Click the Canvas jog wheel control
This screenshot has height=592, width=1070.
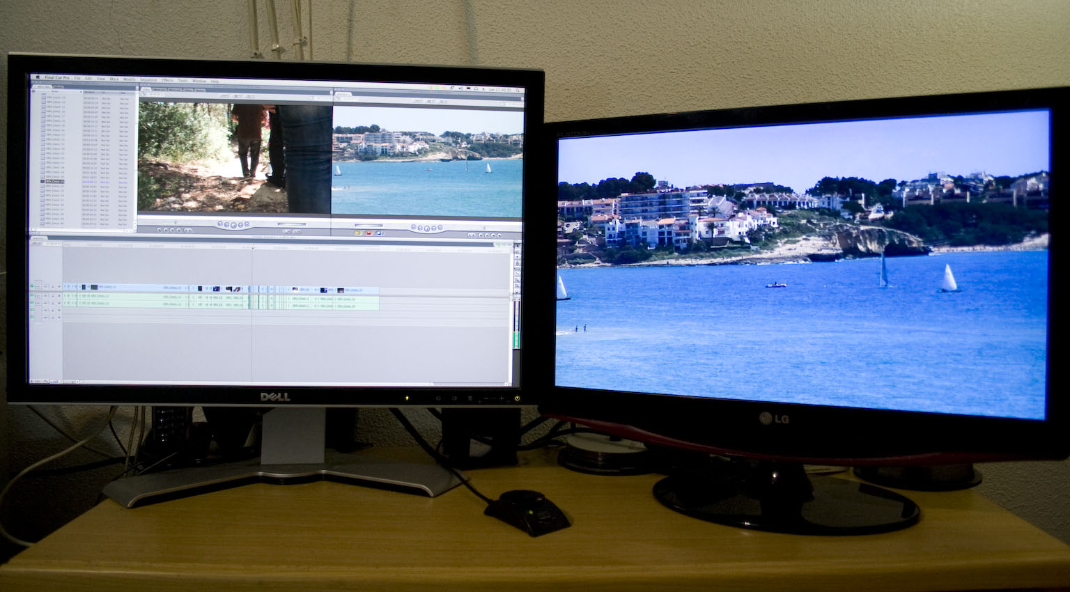484,228
